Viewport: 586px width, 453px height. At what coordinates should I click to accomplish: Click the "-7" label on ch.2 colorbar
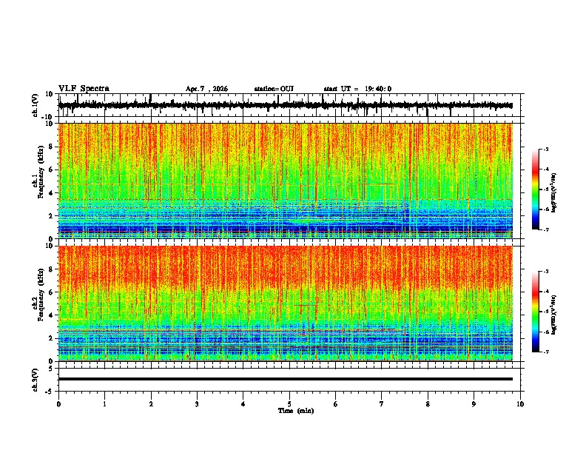(545, 352)
